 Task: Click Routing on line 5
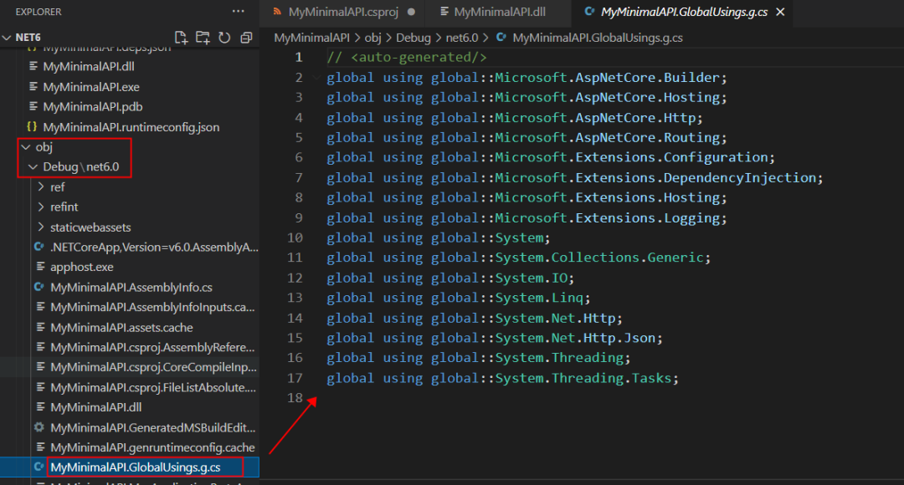click(691, 137)
